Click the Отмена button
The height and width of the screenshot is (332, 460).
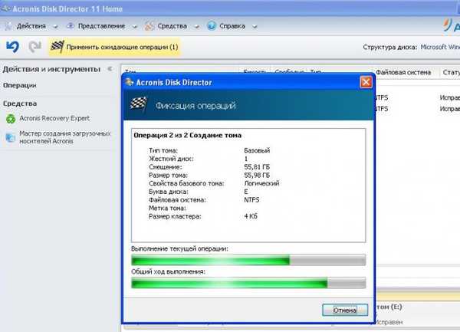click(x=345, y=310)
